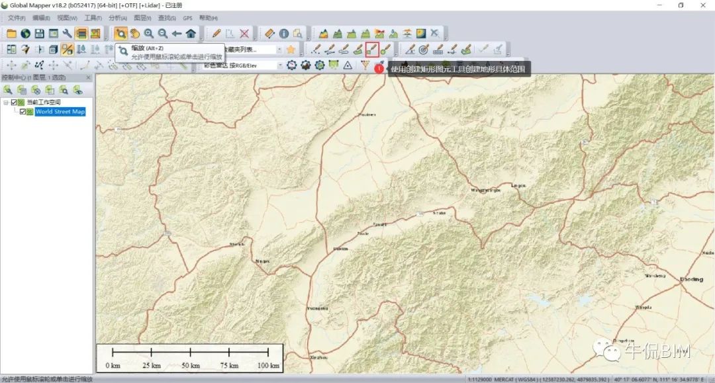Viewport: 715px width, 383px height.
Task: Open the 图层 menu
Action: [x=142, y=18]
